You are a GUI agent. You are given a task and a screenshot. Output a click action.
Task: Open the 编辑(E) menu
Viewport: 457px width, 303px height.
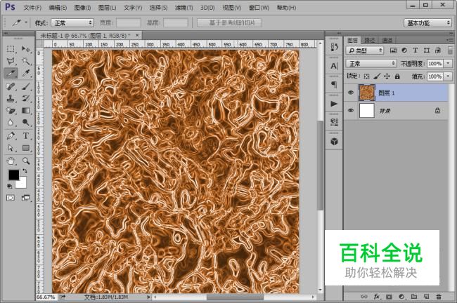[58, 8]
